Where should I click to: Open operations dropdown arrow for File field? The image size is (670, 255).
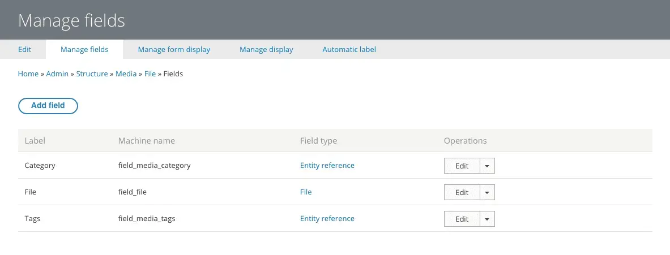[x=487, y=192]
